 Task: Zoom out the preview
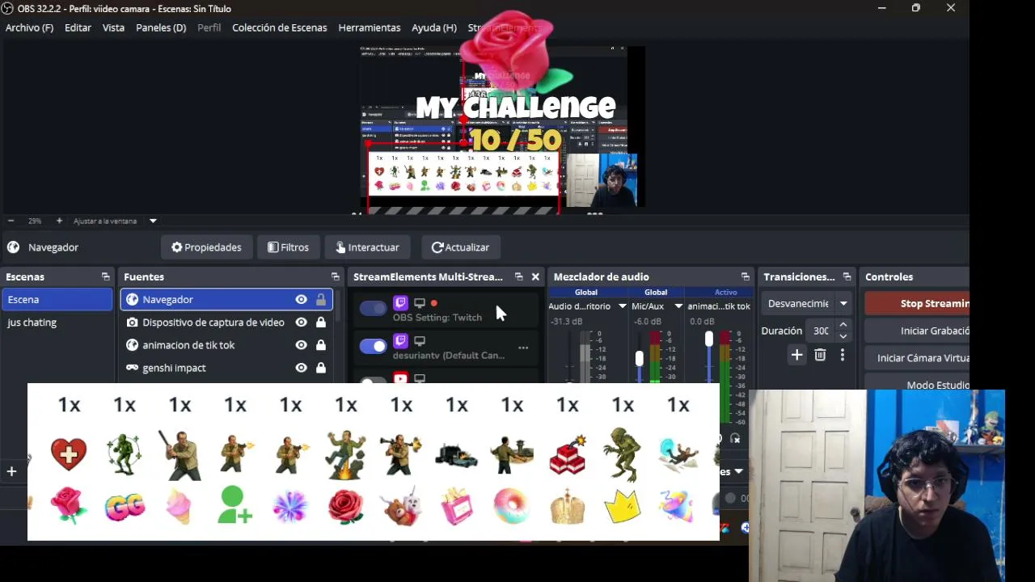(11, 221)
